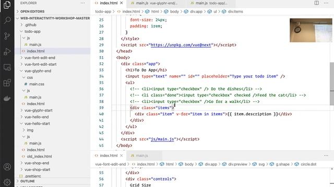334x187 pixels.
Task: Click g.shape in bottom breadcrumb
Action: pos(282,164)
